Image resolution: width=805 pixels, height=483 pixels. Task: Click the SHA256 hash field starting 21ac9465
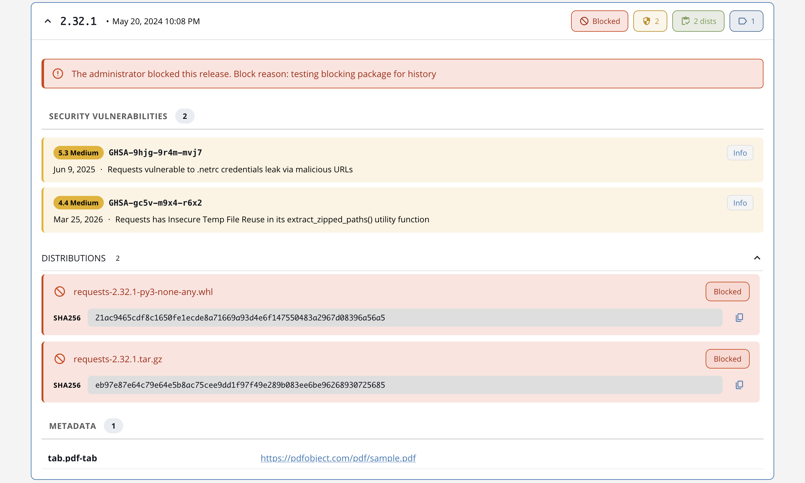pos(405,318)
